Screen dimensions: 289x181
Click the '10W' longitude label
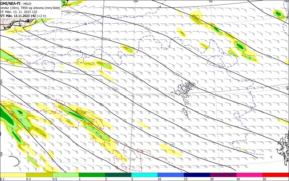(x=136, y=1)
